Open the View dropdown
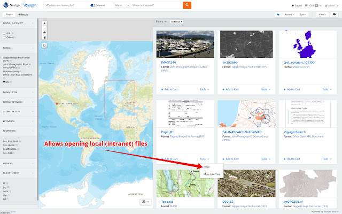Viewport: 342px width, 214px height. pos(322,14)
